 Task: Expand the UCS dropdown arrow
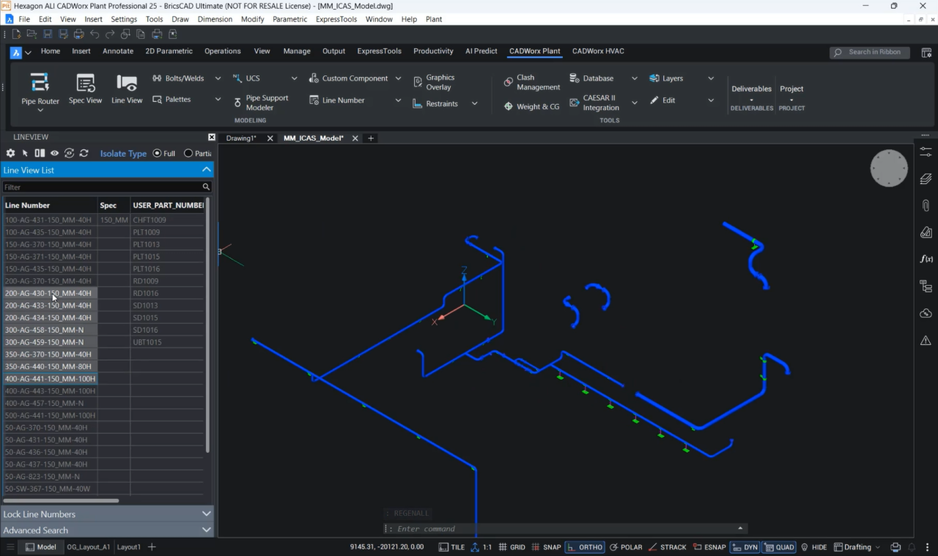point(295,78)
